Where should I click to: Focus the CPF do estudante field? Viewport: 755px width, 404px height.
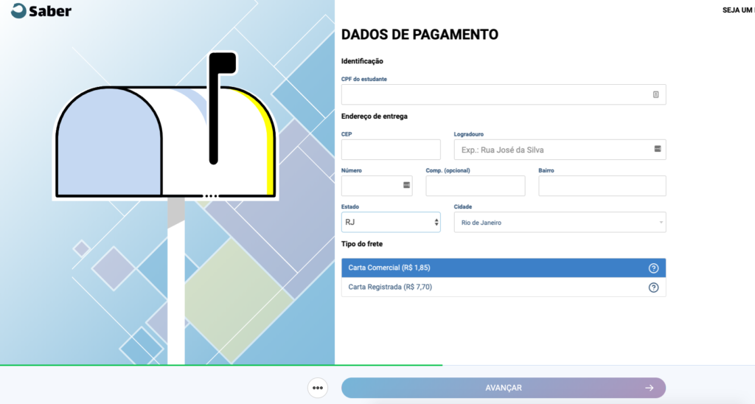click(x=504, y=94)
